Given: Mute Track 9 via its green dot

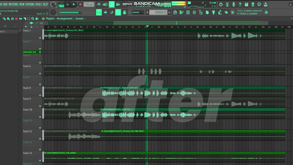Looking at the screenshot, I should 40,106.
